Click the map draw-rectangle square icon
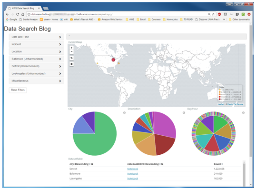The height and width of the screenshot is (190, 257). tap(71, 64)
